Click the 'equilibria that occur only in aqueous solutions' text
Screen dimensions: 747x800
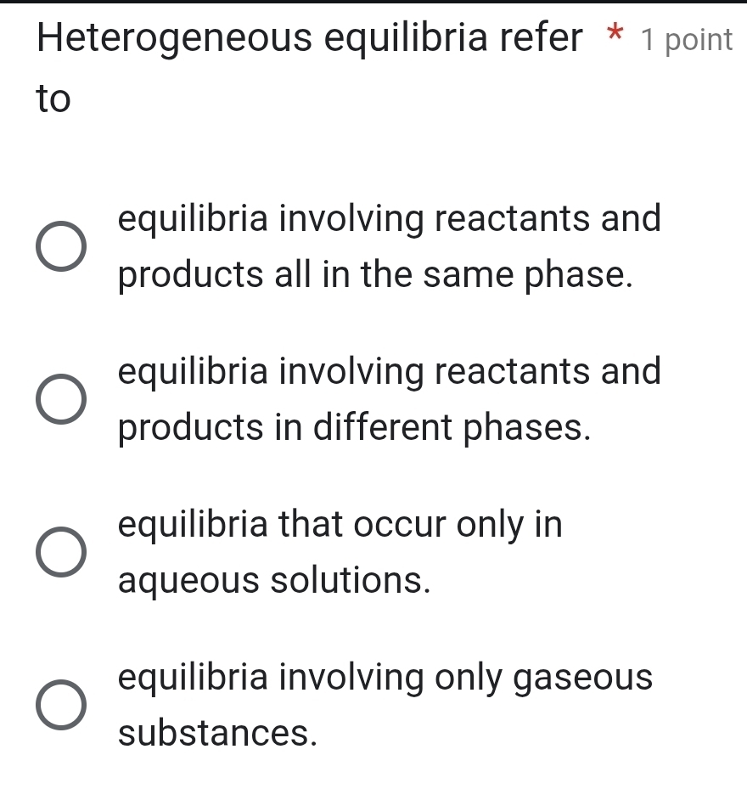pyautogui.click(x=340, y=552)
